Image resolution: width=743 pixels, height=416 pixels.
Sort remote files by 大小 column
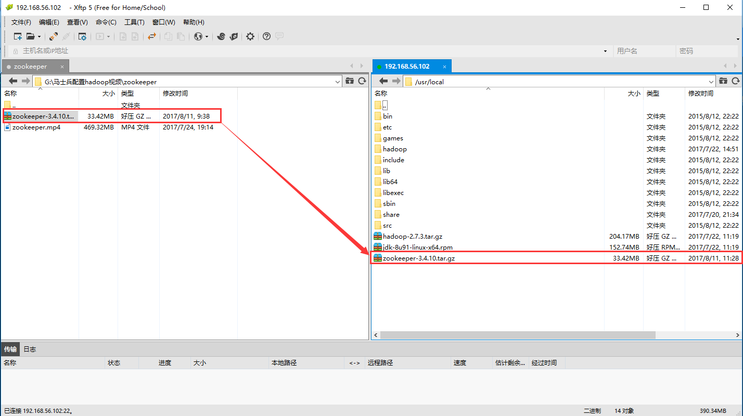tap(623, 94)
